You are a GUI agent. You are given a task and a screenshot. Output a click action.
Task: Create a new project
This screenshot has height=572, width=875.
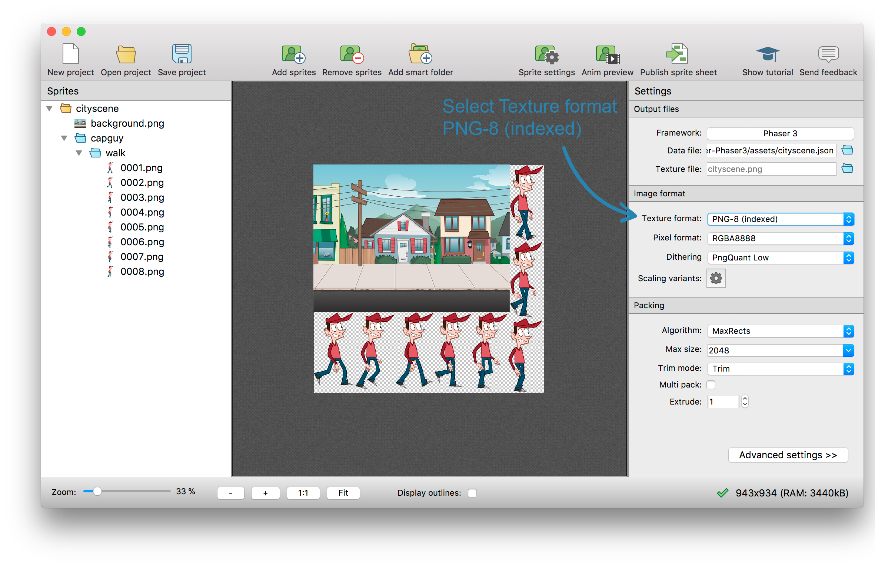[x=70, y=59]
